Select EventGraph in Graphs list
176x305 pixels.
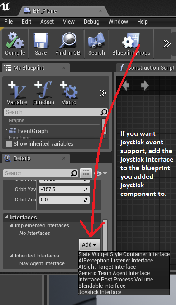click(x=32, y=131)
